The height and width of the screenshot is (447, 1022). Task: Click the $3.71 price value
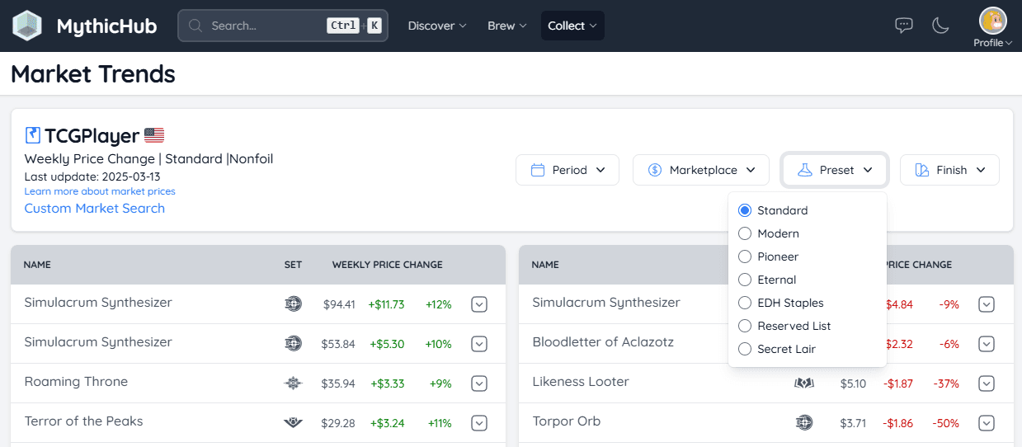pos(853,423)
